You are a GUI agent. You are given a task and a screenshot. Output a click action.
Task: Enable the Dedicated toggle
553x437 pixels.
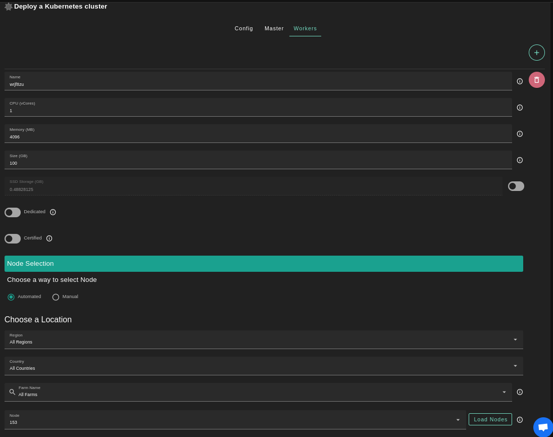coord(13,212)
